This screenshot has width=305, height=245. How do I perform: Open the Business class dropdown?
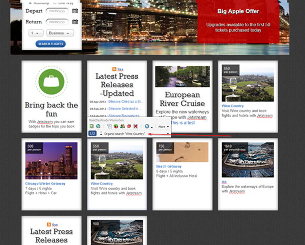click(x=60, y=33)
